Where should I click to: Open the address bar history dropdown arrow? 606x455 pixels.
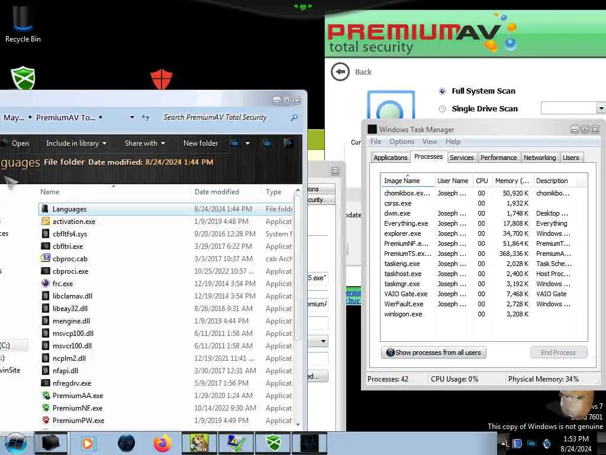click(132, 117)
